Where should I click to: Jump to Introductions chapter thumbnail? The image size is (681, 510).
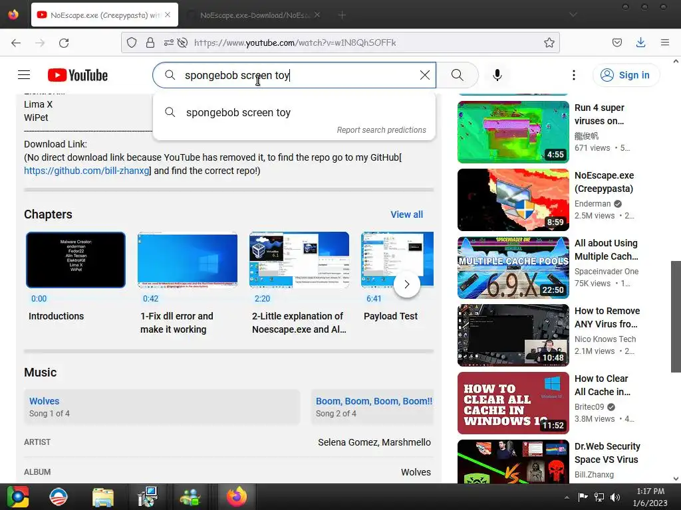(x=76, y=260)
